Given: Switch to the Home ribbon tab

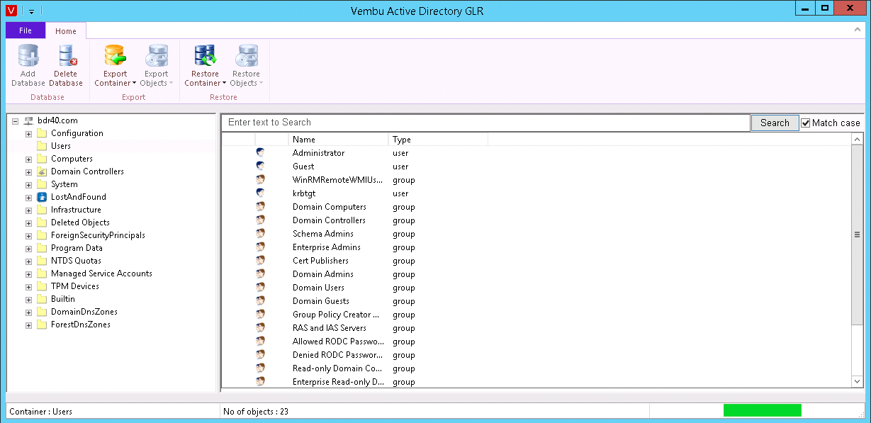Looking at the screenshot, I should click(66, 31).
